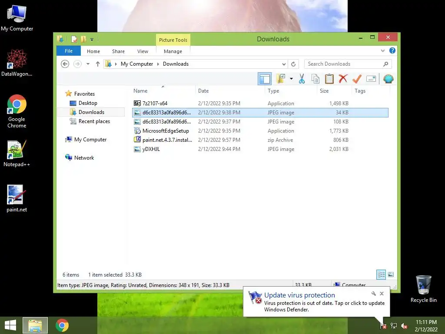Click the properties quick access toolbar icon

pyautogui.click(x=74, y=39)
